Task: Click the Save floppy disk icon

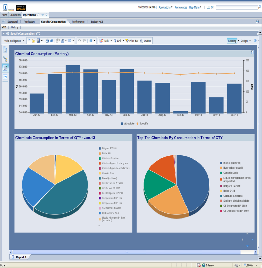Action: [38, 41]
